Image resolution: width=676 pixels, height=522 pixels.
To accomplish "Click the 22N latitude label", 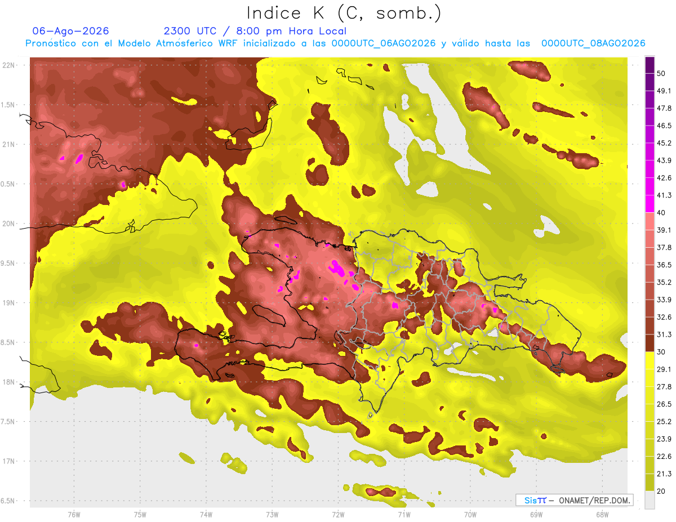I will pos(8,65).
